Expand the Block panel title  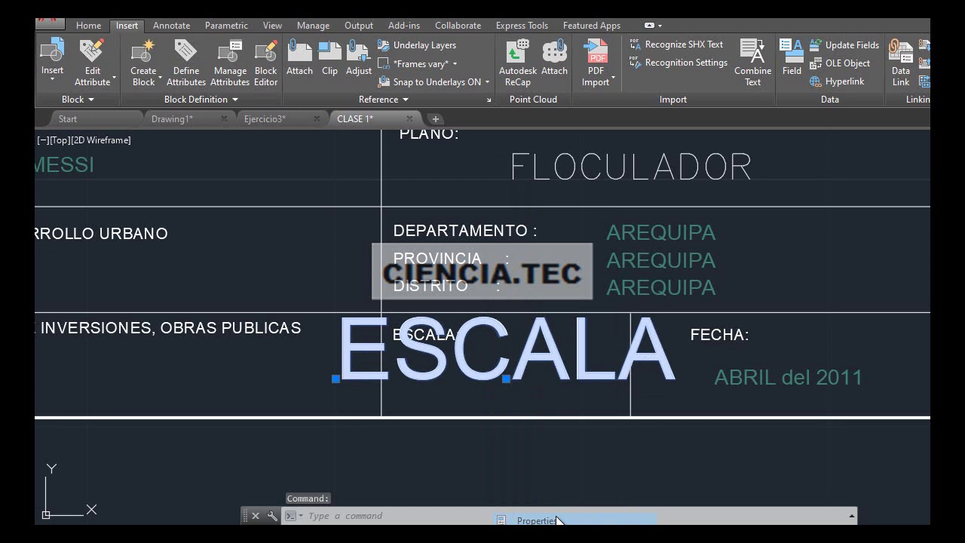(x=78, y=100)
